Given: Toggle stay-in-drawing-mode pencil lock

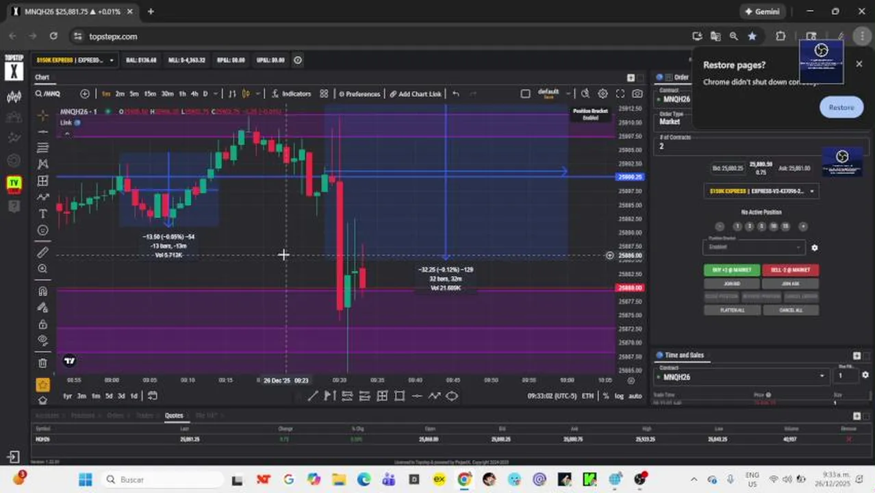Looking at the screenshot, I should pos(42,307).
